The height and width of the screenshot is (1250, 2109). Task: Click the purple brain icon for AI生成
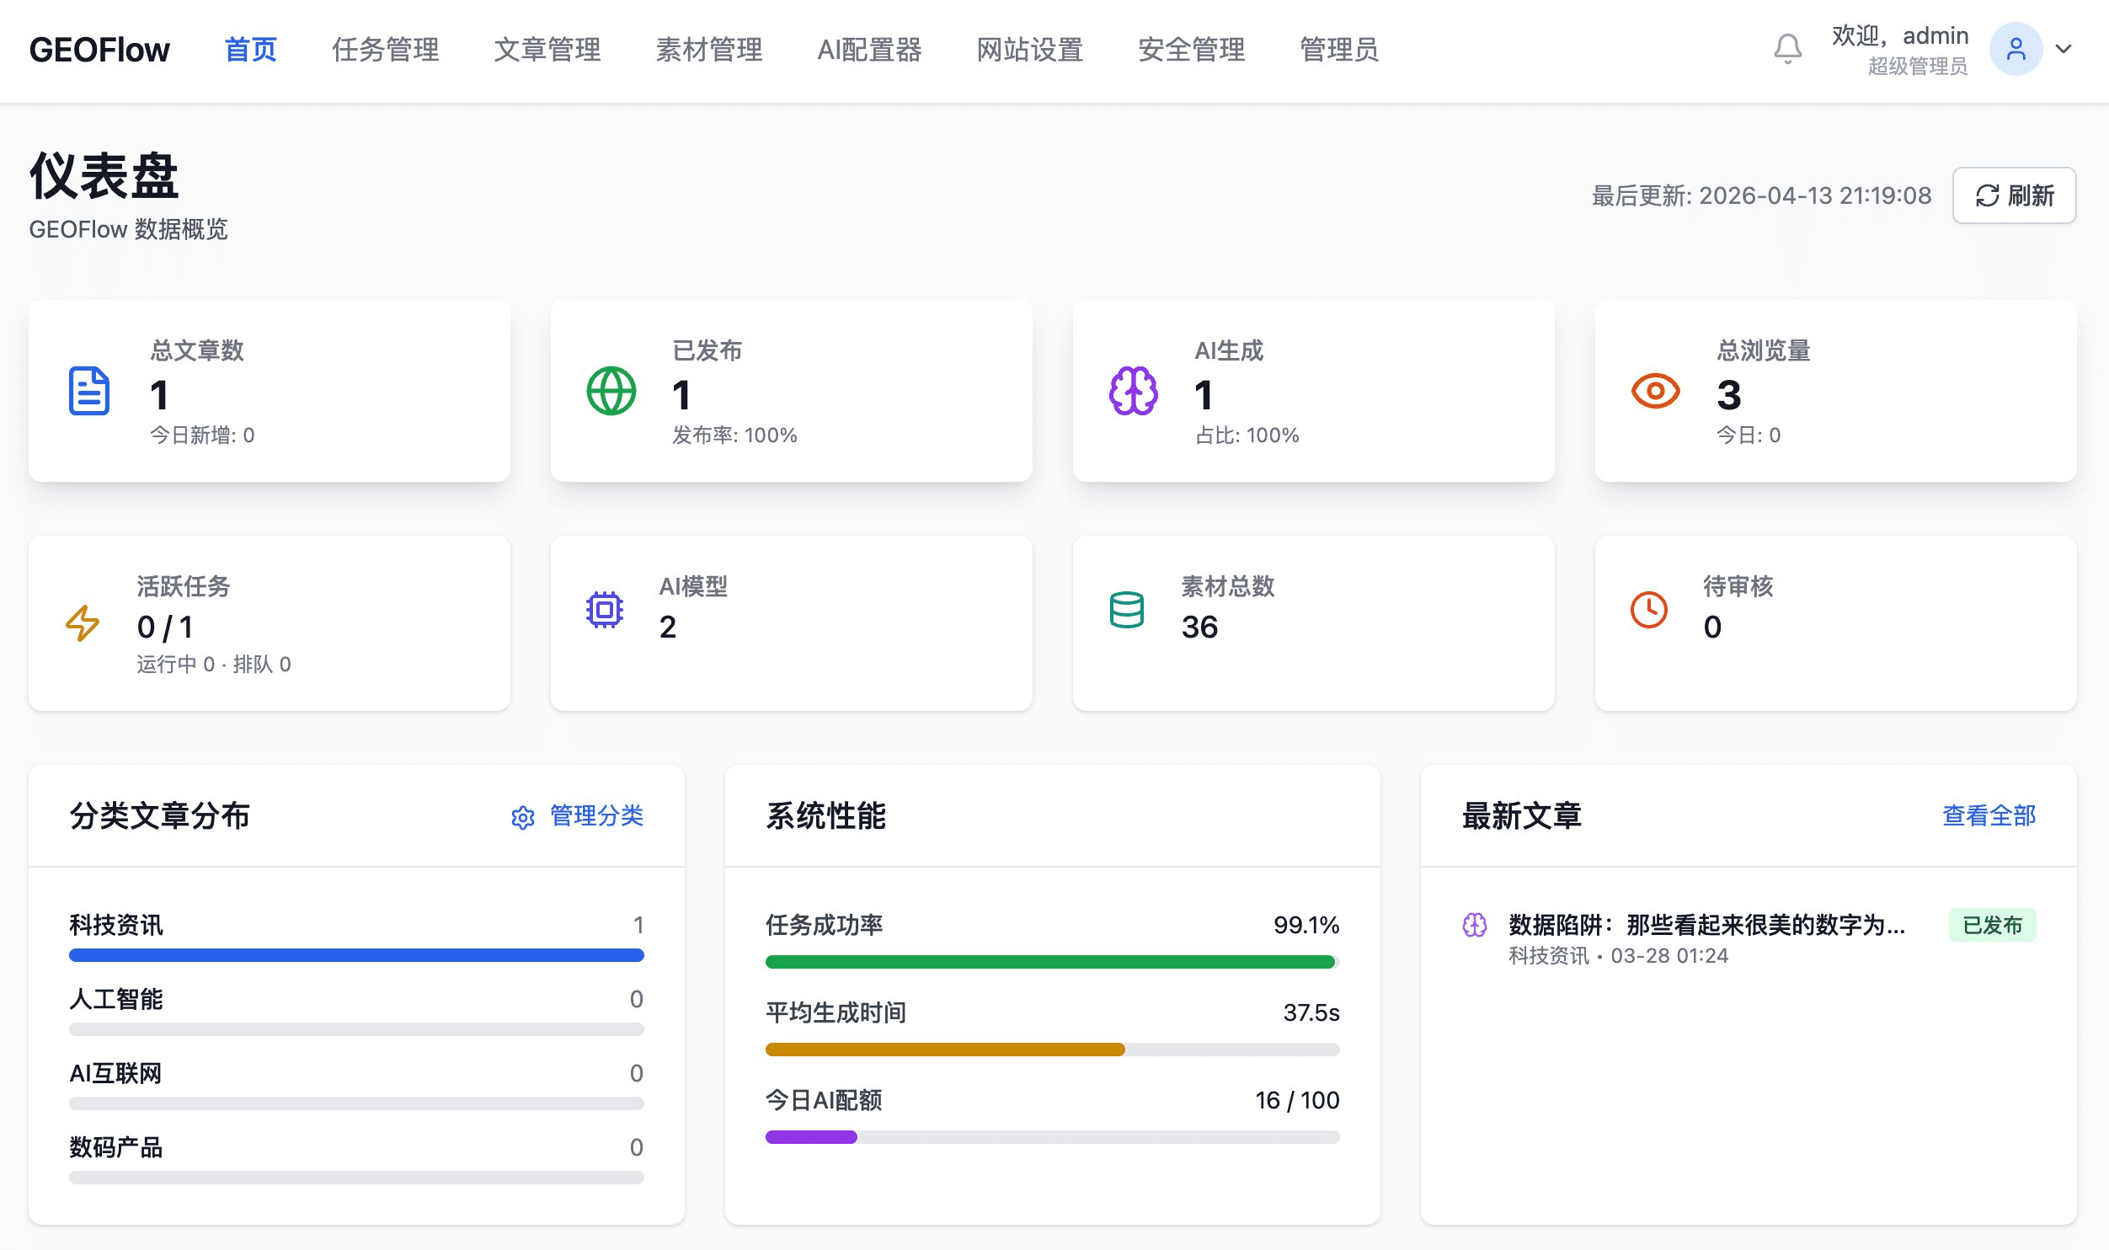coord(1134,391)
